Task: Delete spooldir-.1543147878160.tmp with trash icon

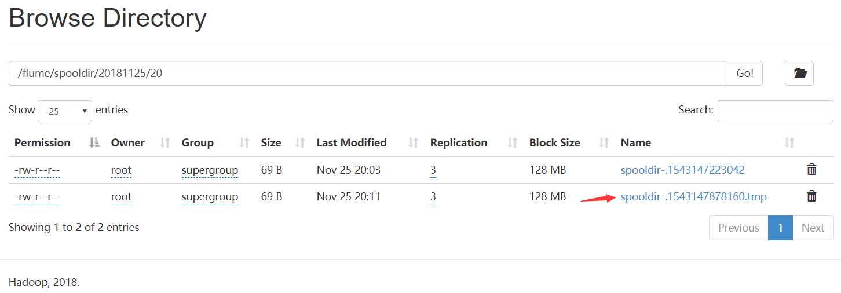Action: [811, 196]
